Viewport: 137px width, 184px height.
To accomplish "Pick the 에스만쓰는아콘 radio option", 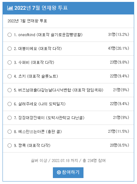I will [10, 132].
